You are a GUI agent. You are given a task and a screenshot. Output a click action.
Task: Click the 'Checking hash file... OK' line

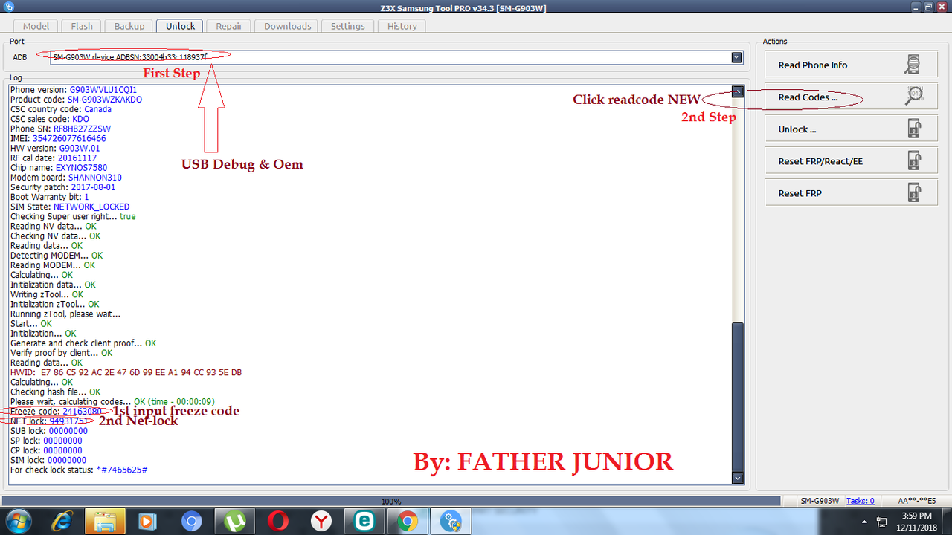[55, 392]
